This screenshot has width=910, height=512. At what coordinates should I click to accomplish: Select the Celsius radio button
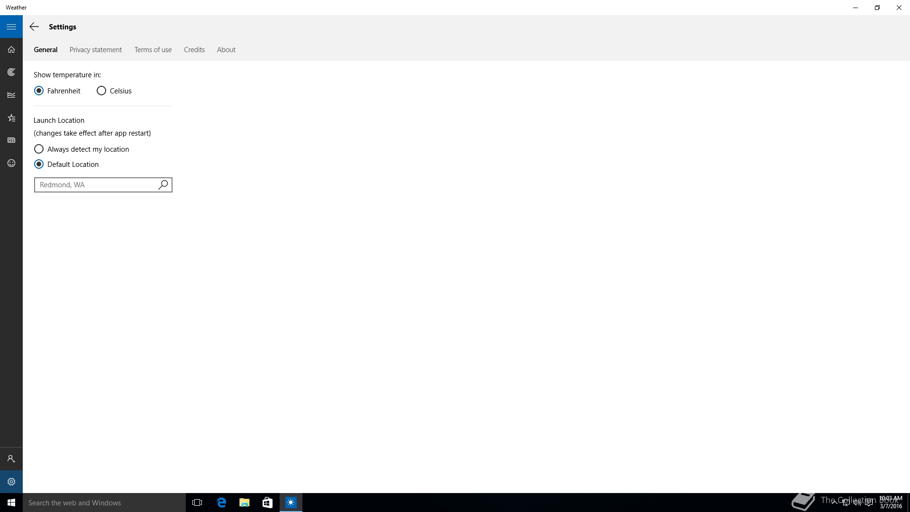click(101, 91)
